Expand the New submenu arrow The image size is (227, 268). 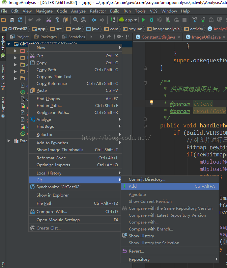120,47
